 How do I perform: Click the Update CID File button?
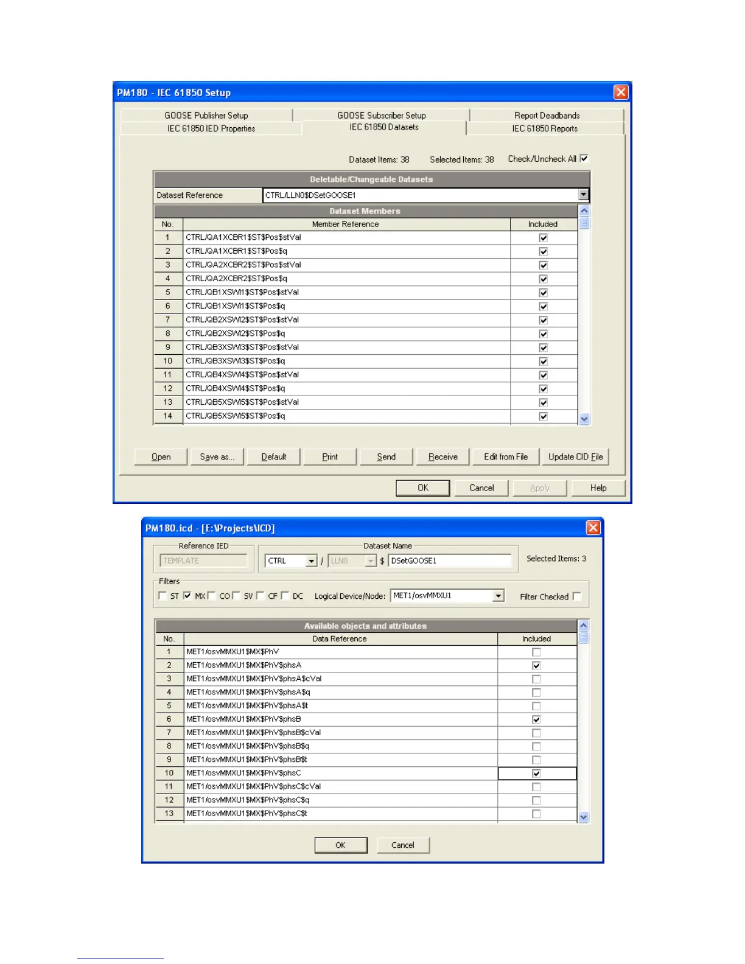point(575,456)
